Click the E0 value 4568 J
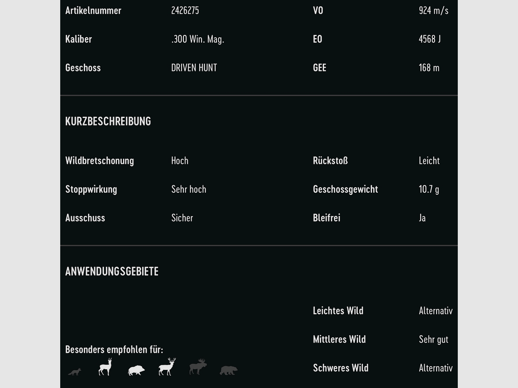Image resolution: width=518 pixels, height=388 pixels. (x=430, y=39)
